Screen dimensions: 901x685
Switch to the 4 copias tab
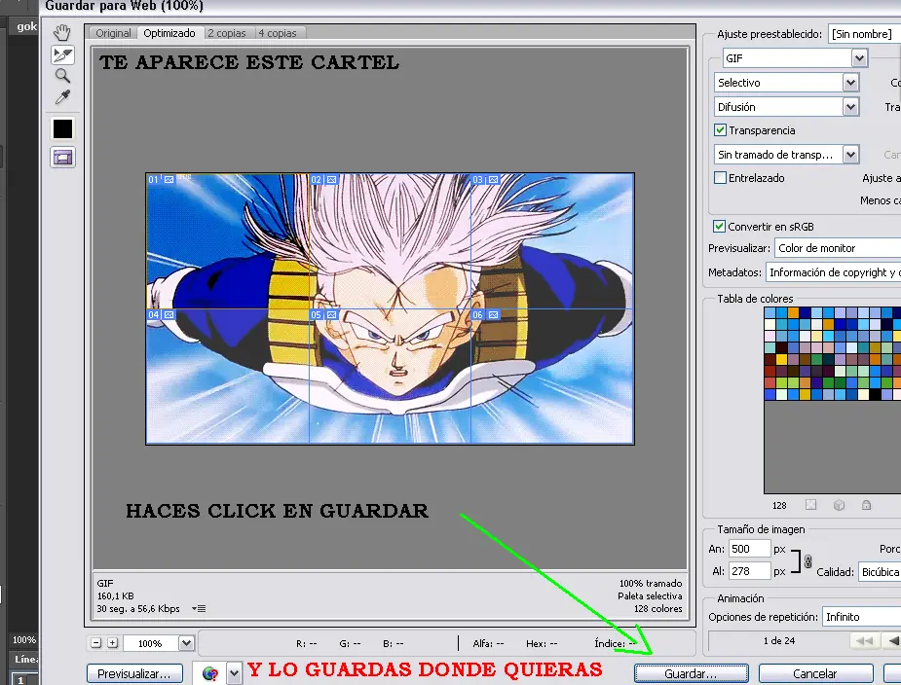click(x=279, y=33)
